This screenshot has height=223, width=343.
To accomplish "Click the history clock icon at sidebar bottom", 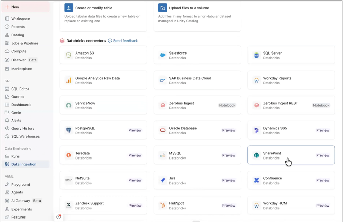I will [59, 217].
